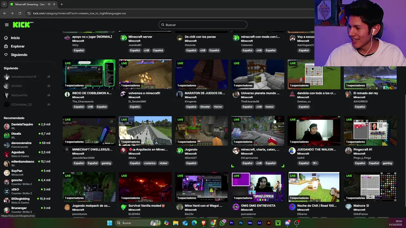
Task: Toggle notifications for NathanKits
Action: [x=49, y=95]
